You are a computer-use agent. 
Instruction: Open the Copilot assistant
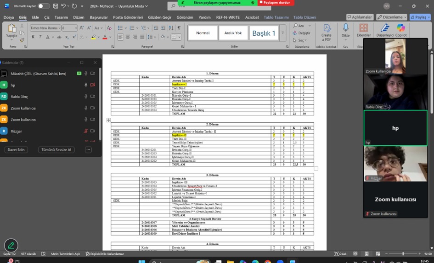(400, 31)
